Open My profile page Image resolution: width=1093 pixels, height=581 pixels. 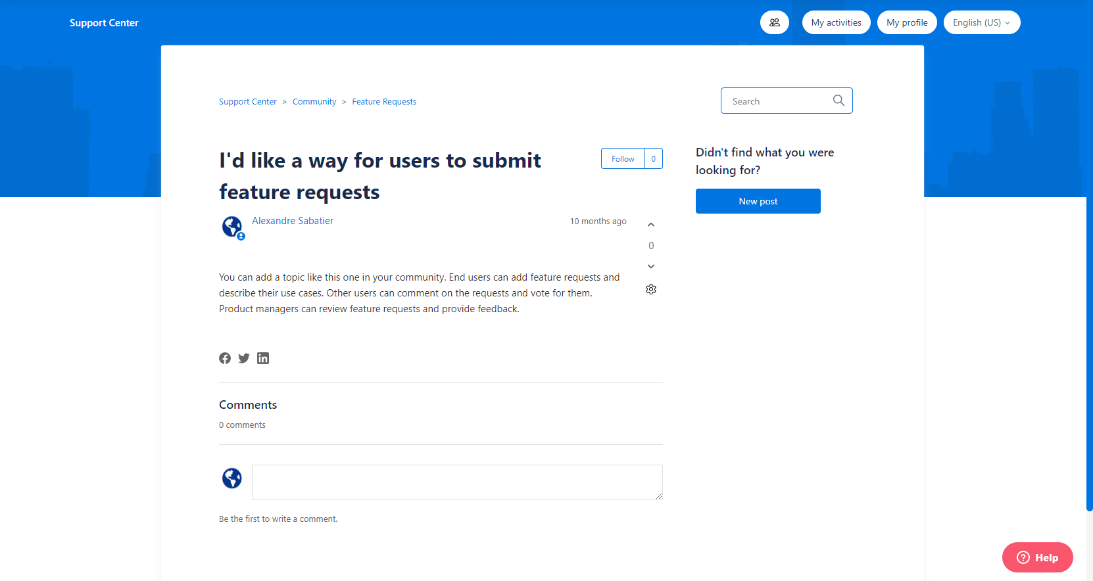[907, 22]
